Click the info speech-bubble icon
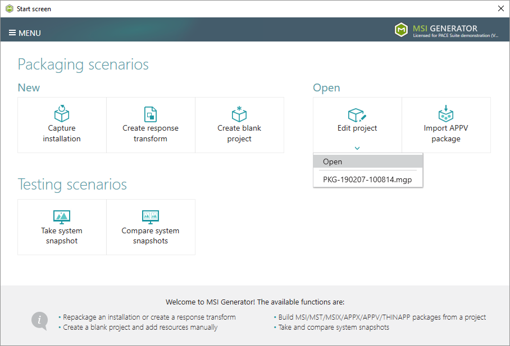Screen dimensions: 510x346 (x=40, y=321)
